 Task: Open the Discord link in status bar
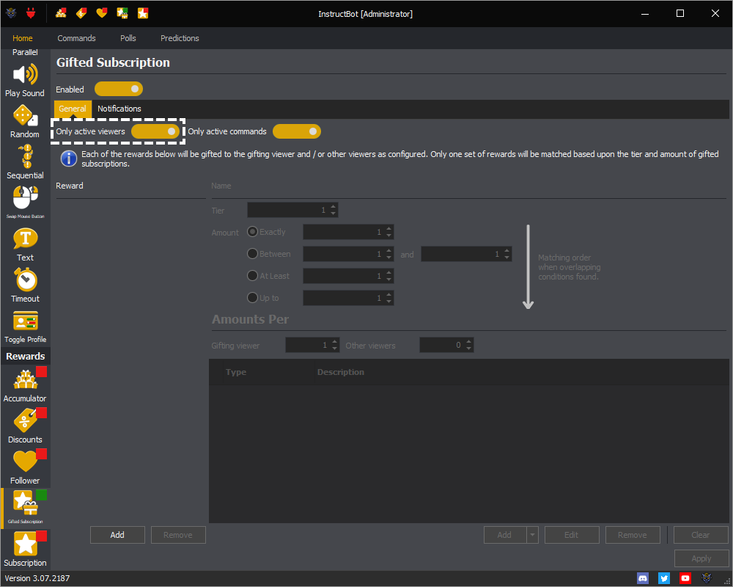[x=643, y=578]
